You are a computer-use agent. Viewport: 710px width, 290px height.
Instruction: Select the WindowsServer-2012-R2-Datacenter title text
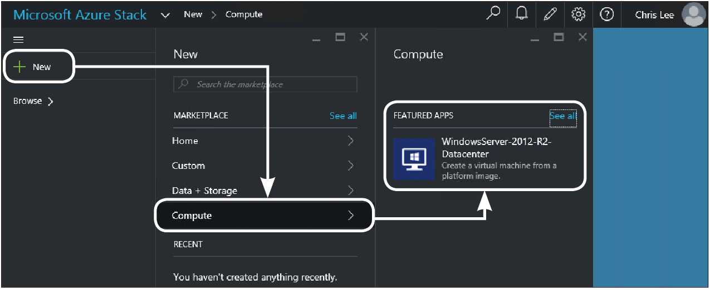[497, 148]
